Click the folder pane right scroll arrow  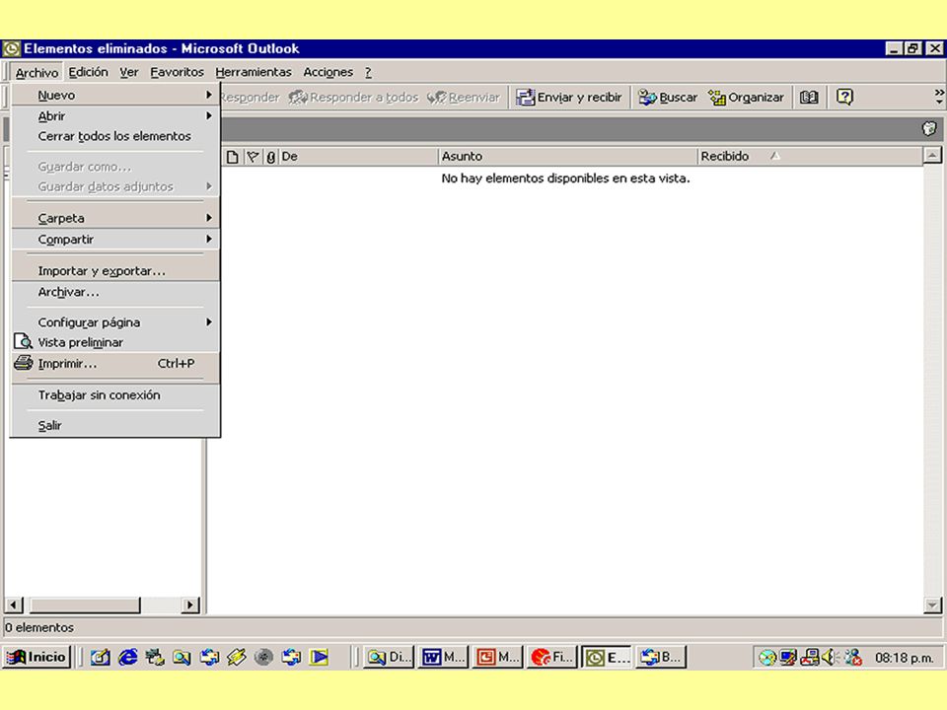coord(190,604)
